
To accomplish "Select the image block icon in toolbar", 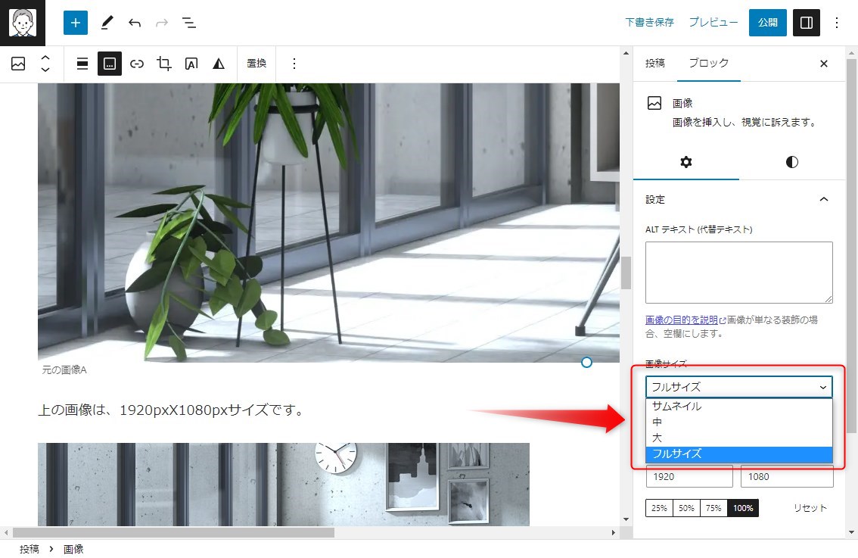I will [18, 64].
